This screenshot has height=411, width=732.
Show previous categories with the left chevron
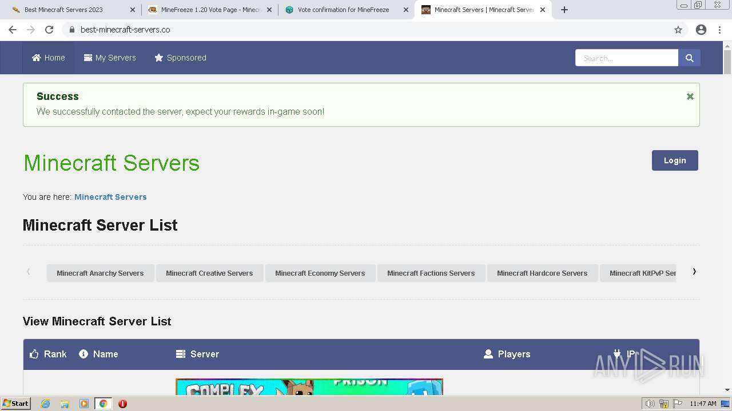tap(28, 272)
